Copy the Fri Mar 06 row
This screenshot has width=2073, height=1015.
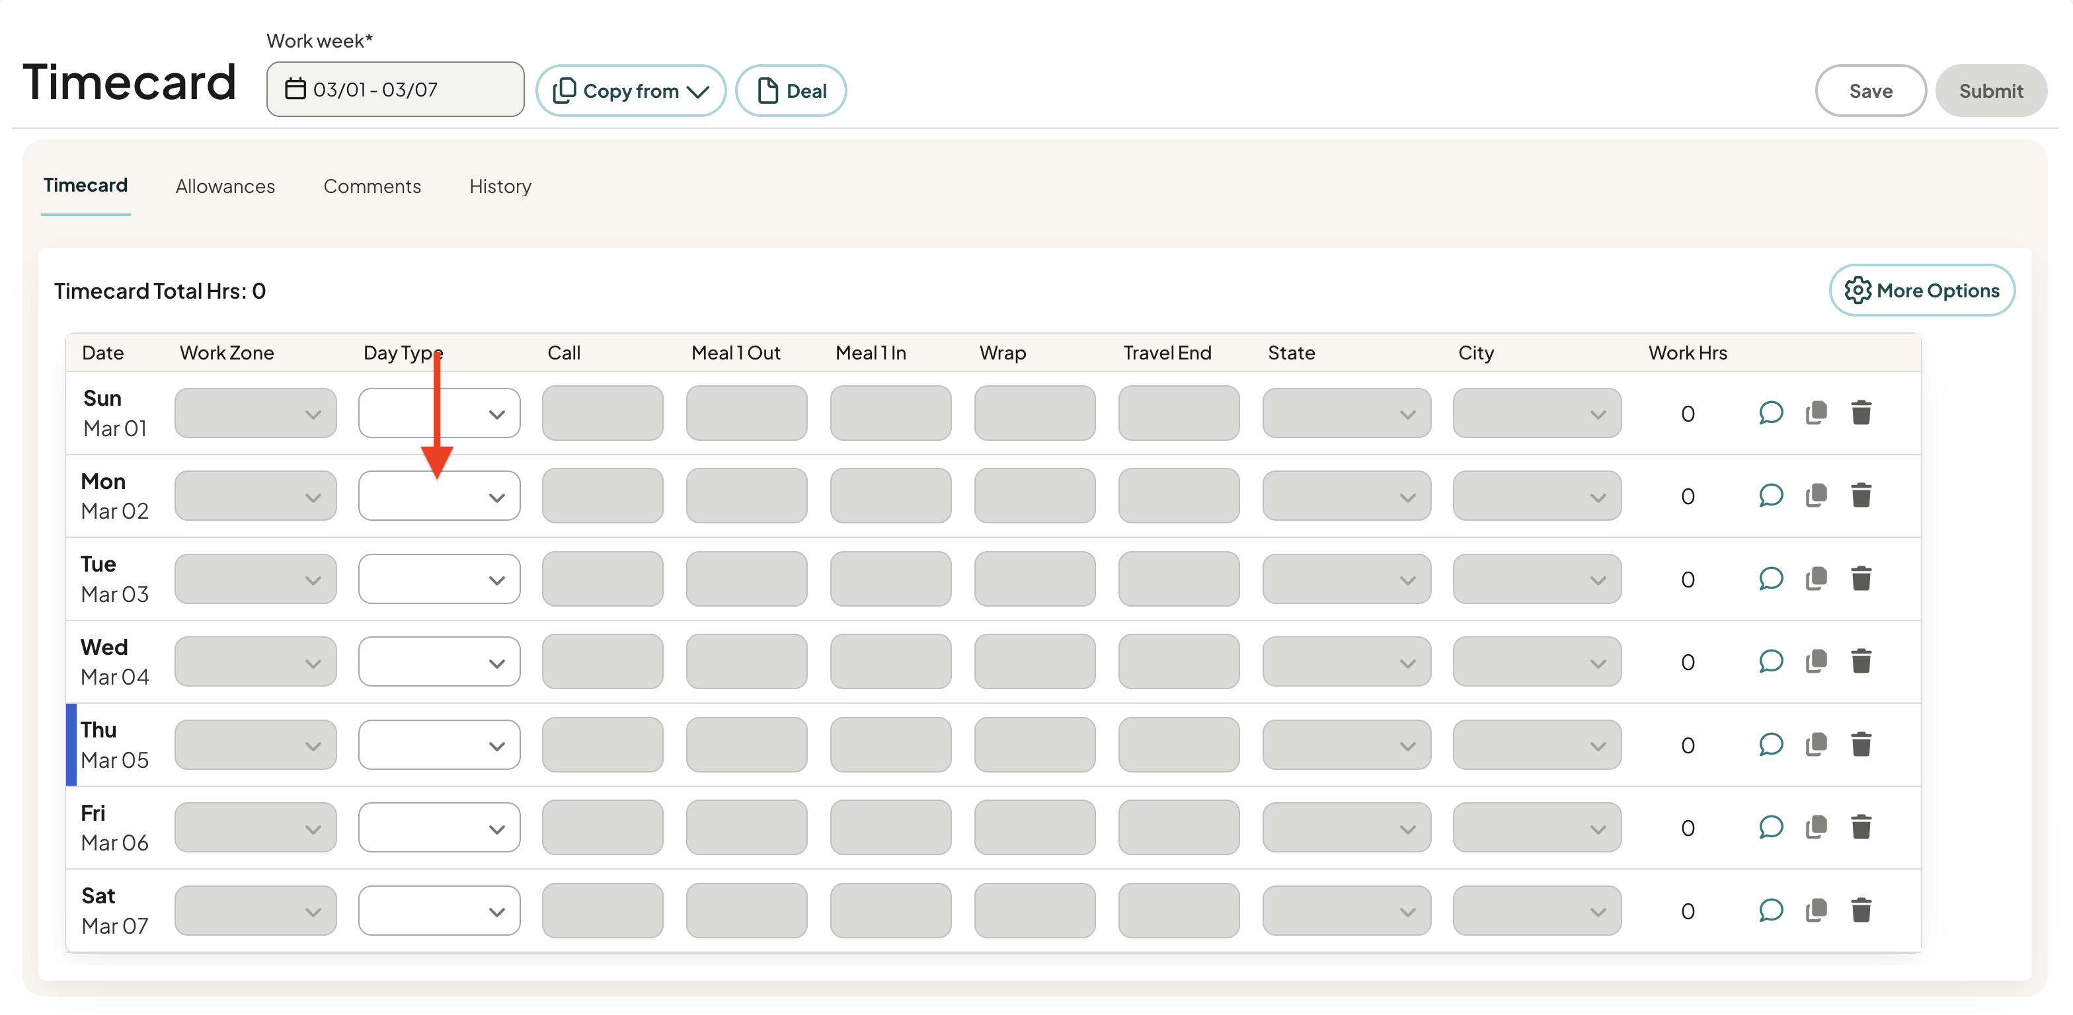click(1817, 827)
